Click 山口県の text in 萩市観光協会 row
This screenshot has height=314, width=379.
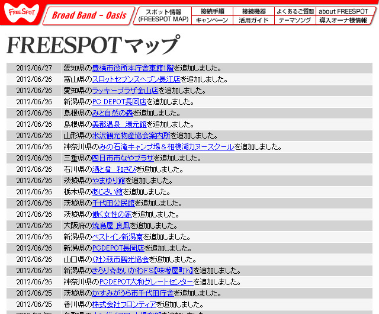pyautogui.click(x=78, y=259)
